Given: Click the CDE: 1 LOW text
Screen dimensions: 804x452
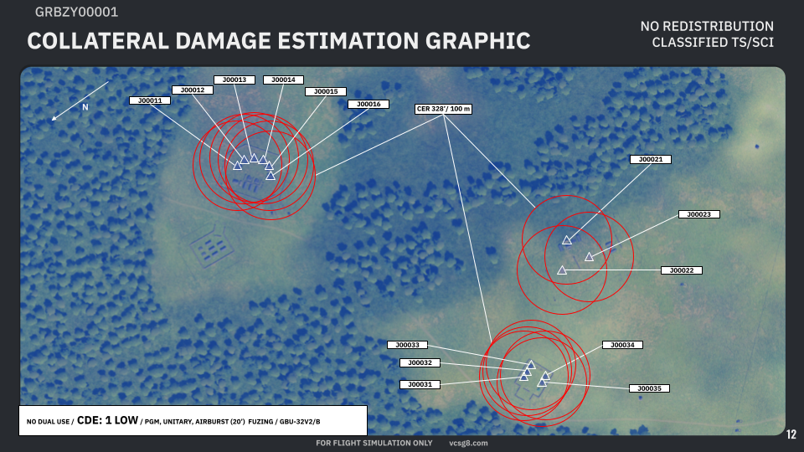Looking at the screenshot, I should tap(107, 420).
